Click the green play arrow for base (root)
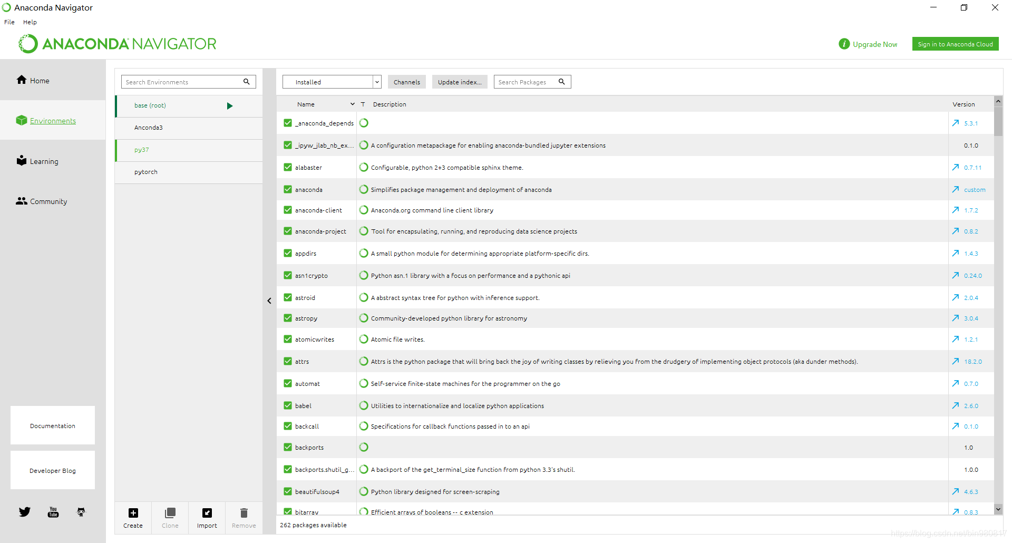 pos(230,106)
